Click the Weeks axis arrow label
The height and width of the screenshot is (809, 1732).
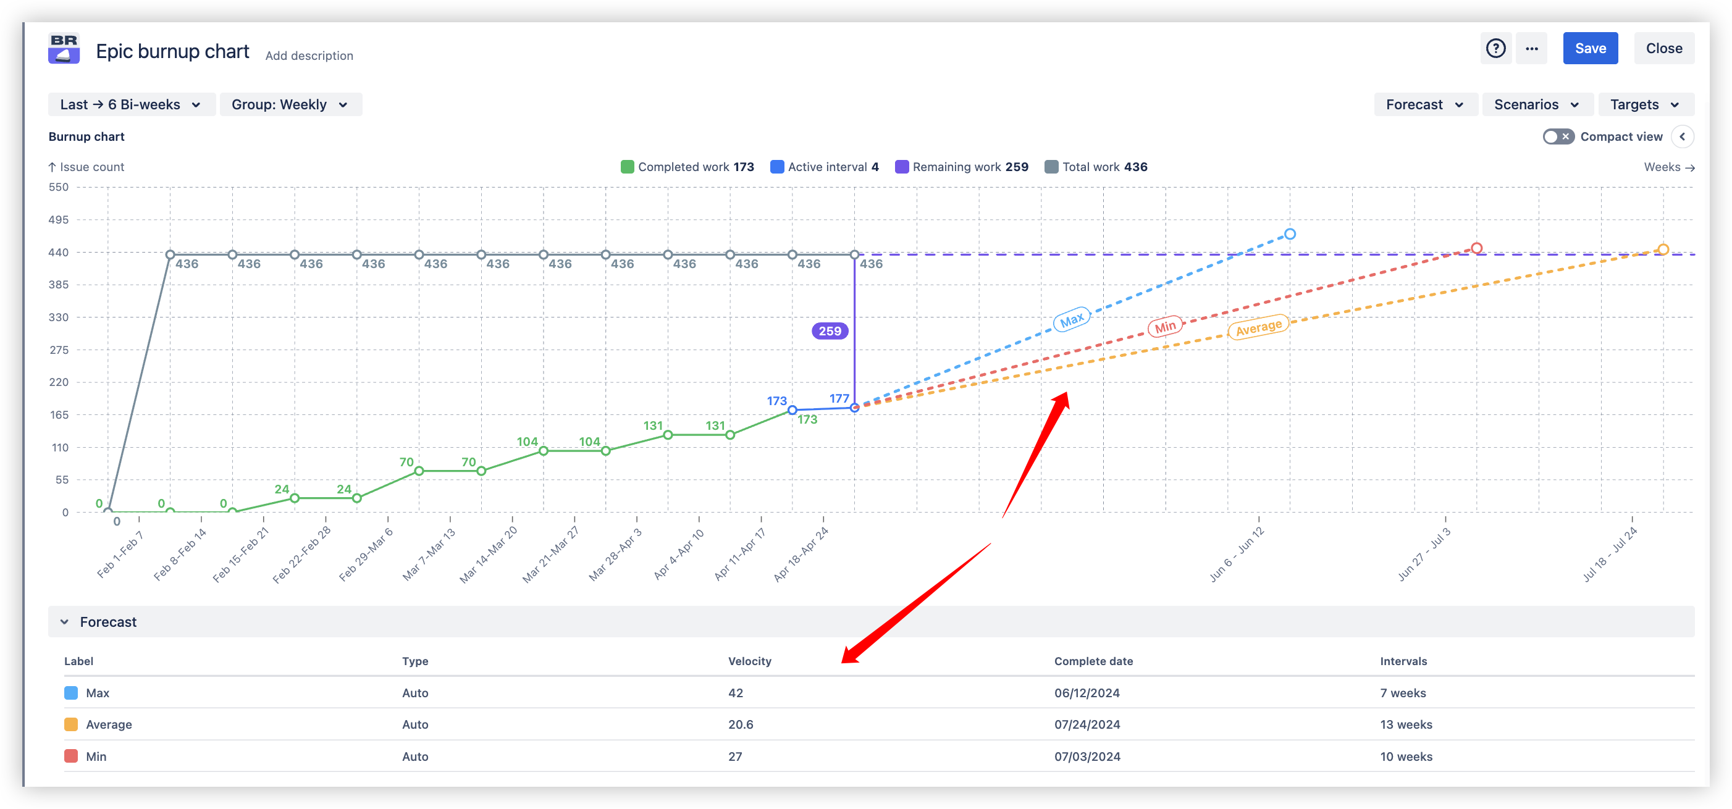[x=1669, y=167]
